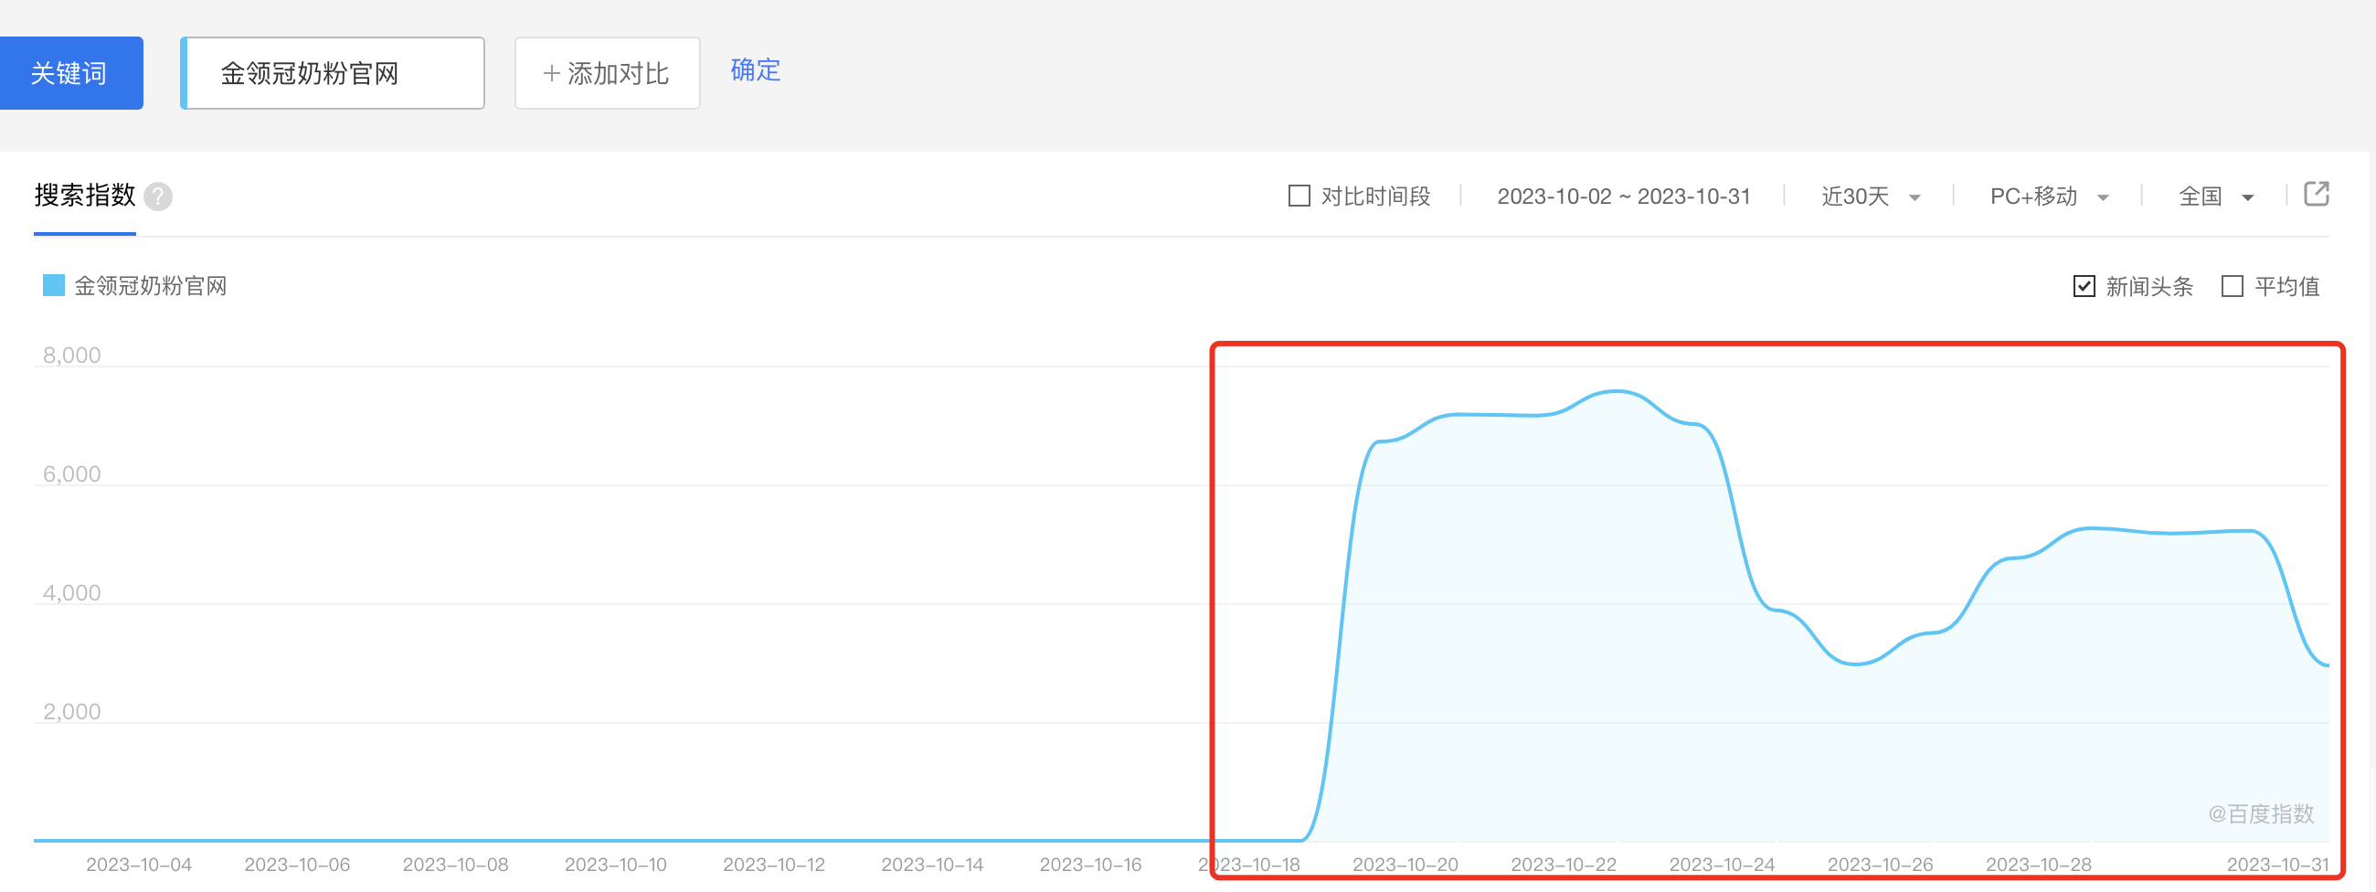Click the 2023-10-24 x-axis date label
2376x892 pixels.
point(1722,865)
